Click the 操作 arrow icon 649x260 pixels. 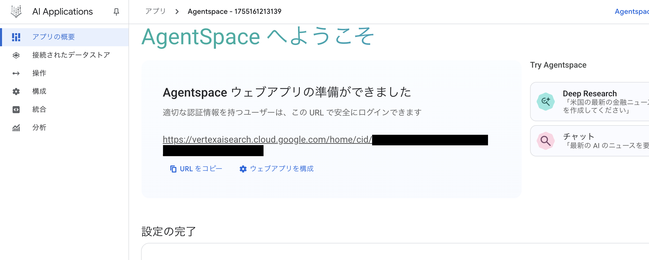(16, 73)
